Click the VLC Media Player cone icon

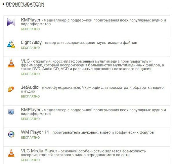pyautogui.click(x=11, y=153)
